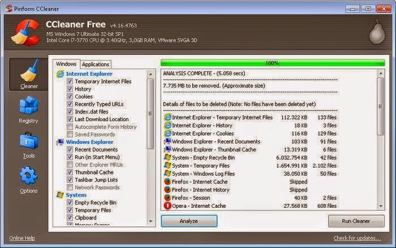The width and height of the screenshot is (396, 248).
Task: Enable Other Explorer MRUs checkbox
Action: point(70,165)
